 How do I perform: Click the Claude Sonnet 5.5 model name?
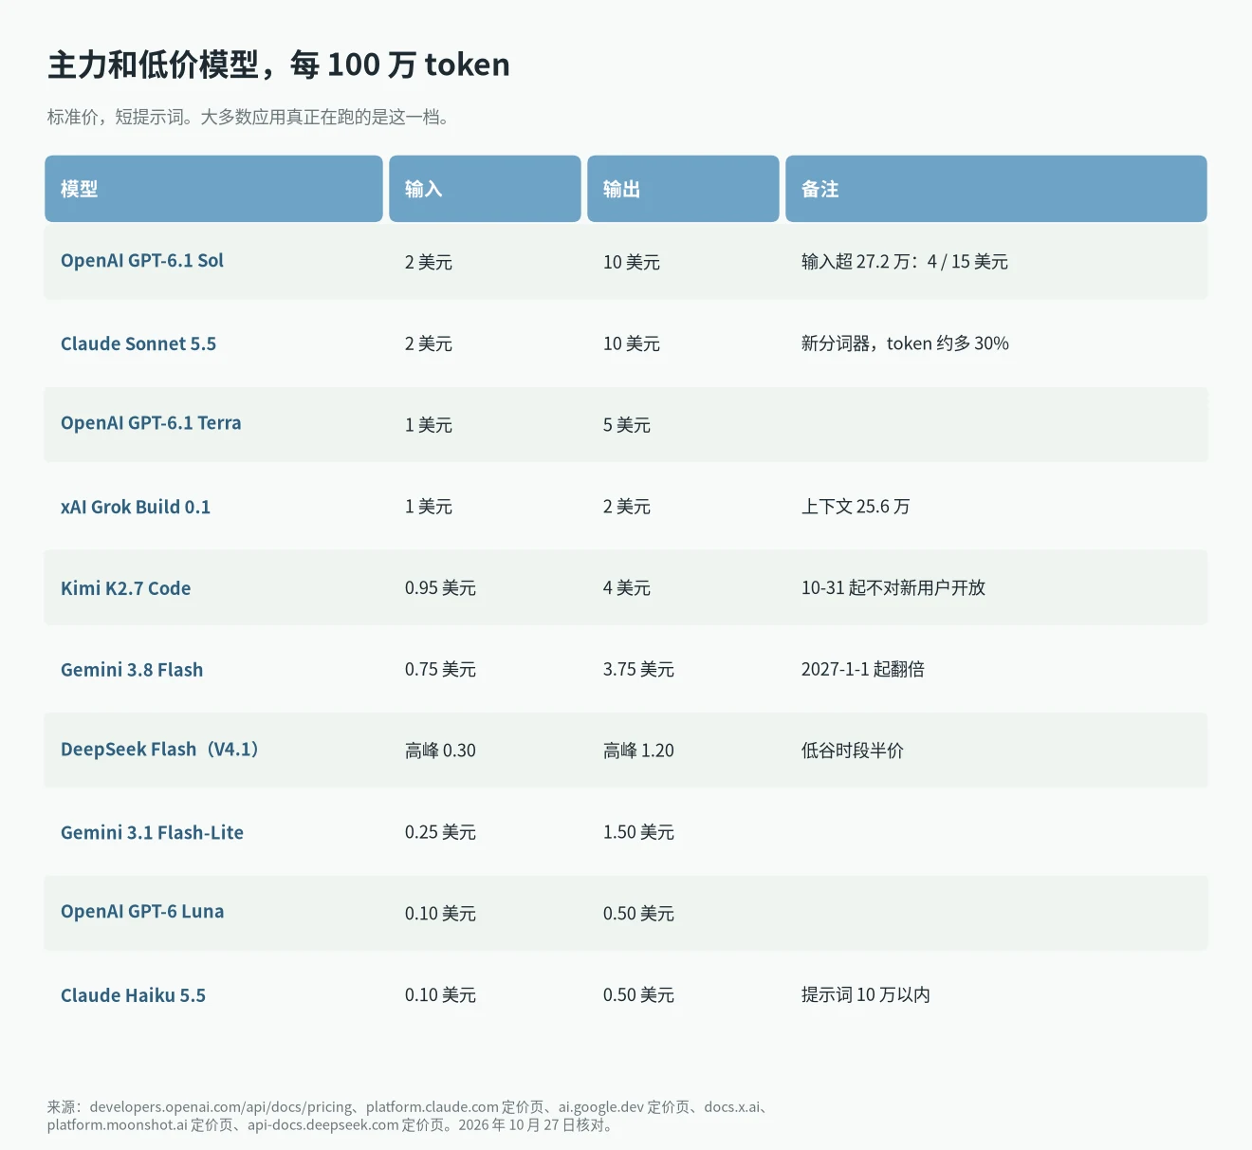coord(138,343)
